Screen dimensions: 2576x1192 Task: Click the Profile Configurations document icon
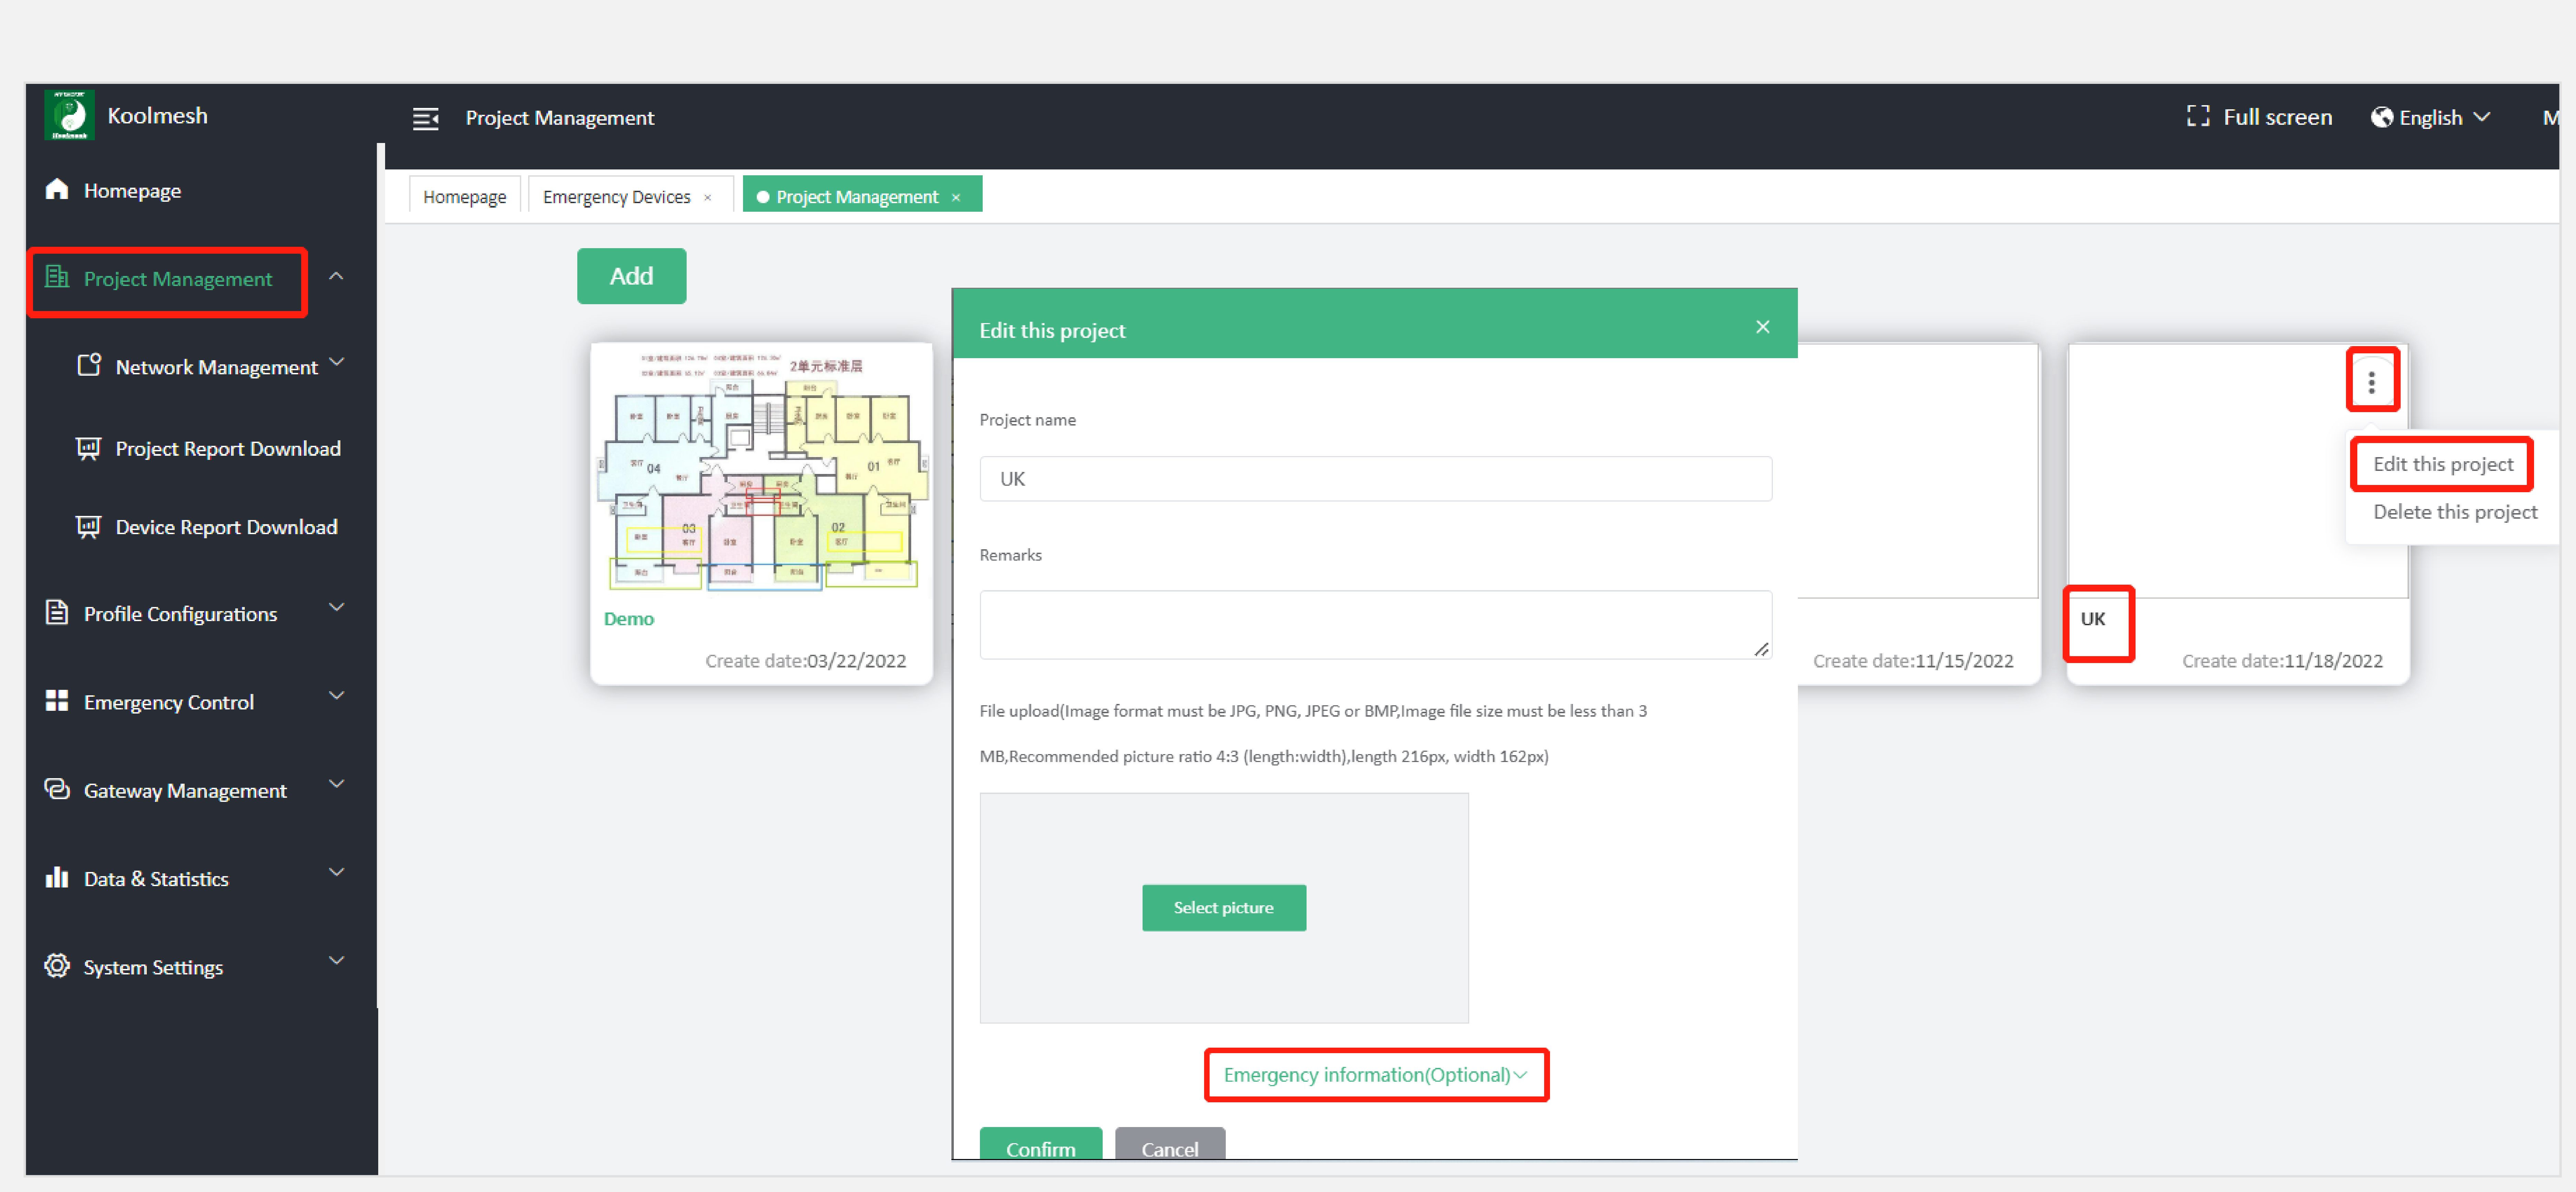pyautogui.click(x=57, y=612)
